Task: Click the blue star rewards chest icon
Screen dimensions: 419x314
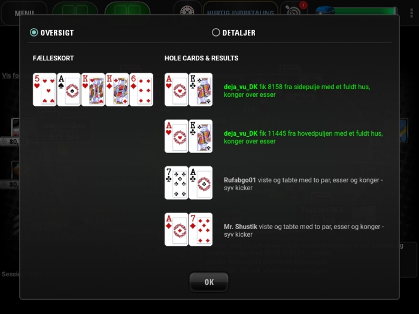Action: [324, 11]
